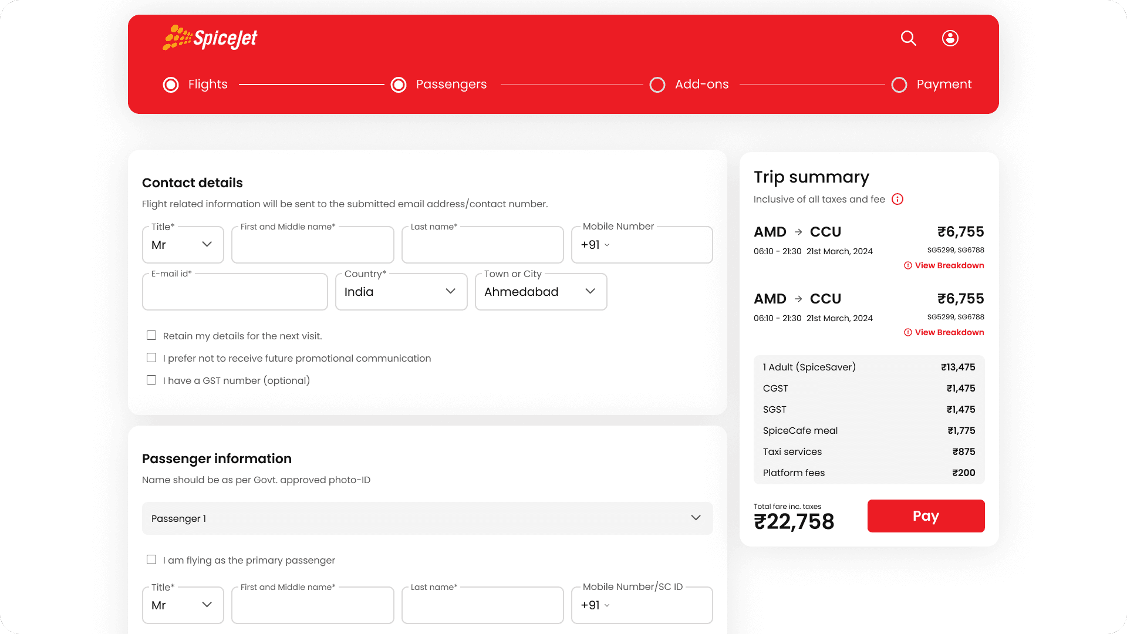Open first flight's View Breakdown link

point(949,265)
